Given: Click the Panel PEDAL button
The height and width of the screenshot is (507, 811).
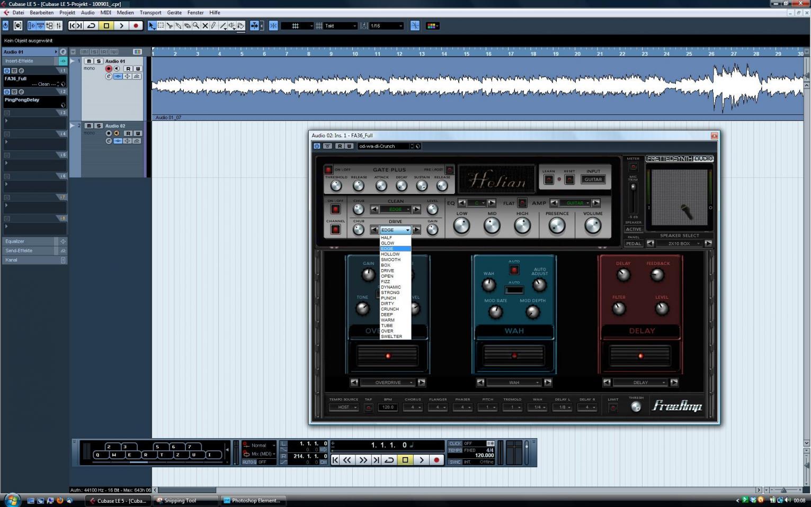Looking at the screenshot, I should click(x=634, y=244).
